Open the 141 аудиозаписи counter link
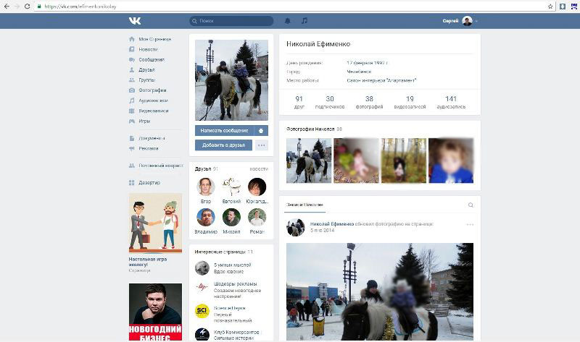 (451, 102)
